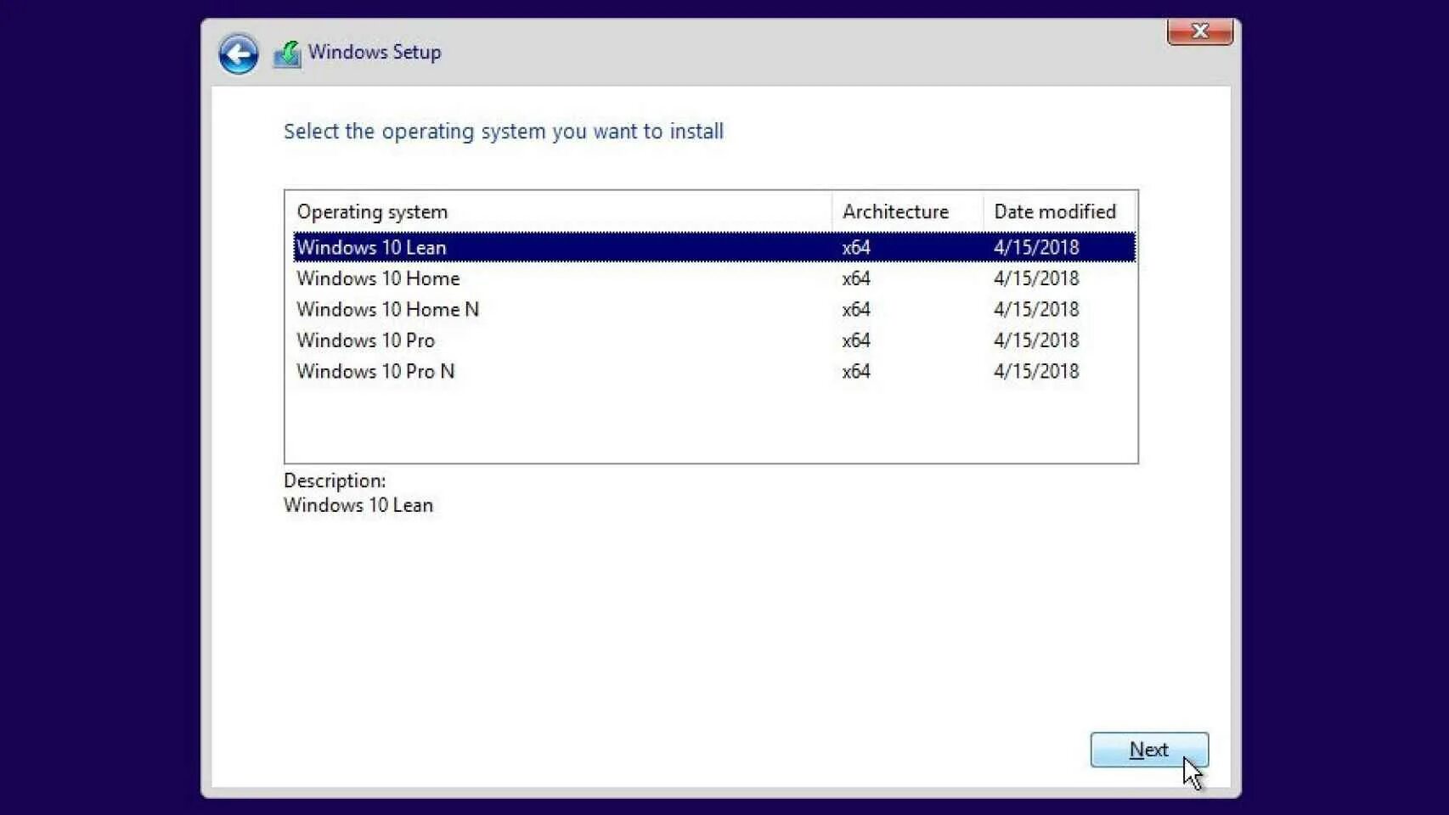Click x64 in the Windows 10 Pro N row

pyautogui.click(x=856, y=371)
